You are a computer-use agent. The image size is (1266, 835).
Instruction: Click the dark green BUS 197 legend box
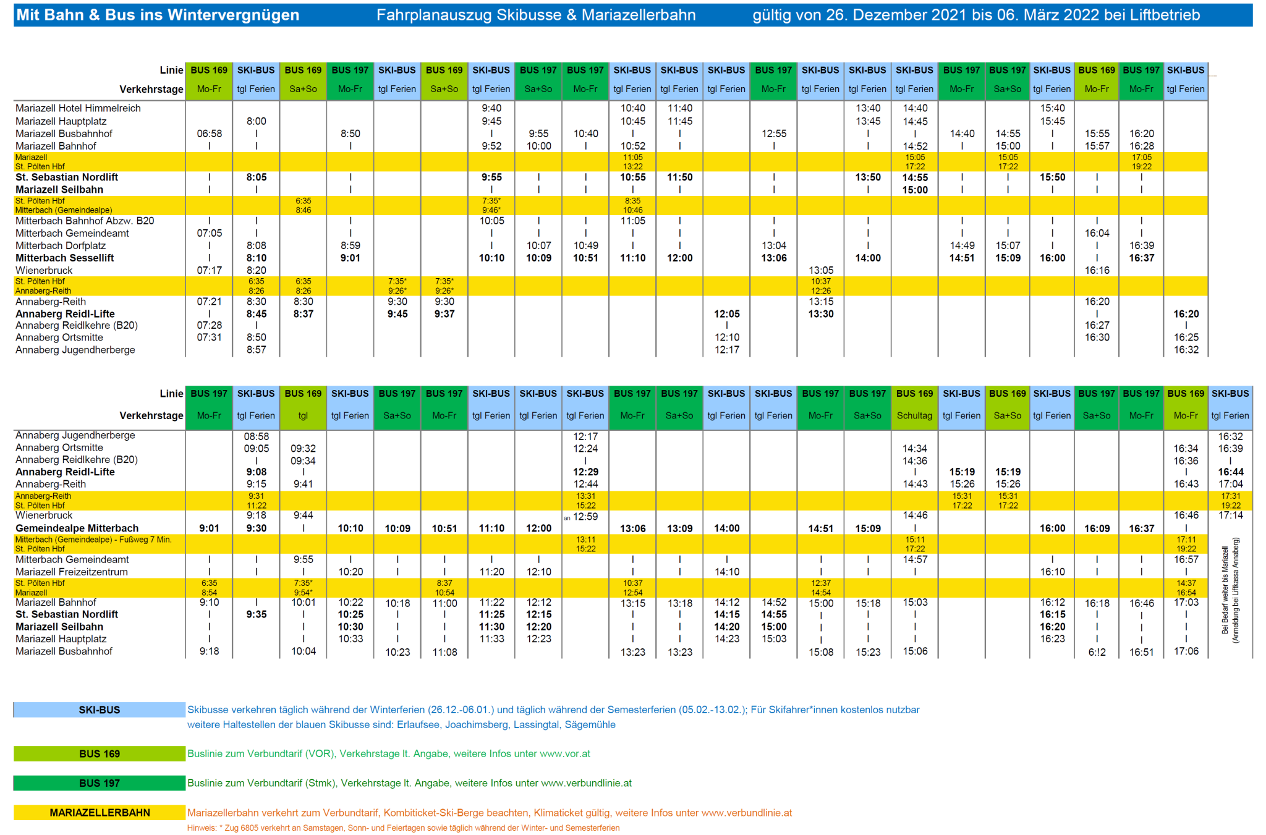click(x=100, y=782)
